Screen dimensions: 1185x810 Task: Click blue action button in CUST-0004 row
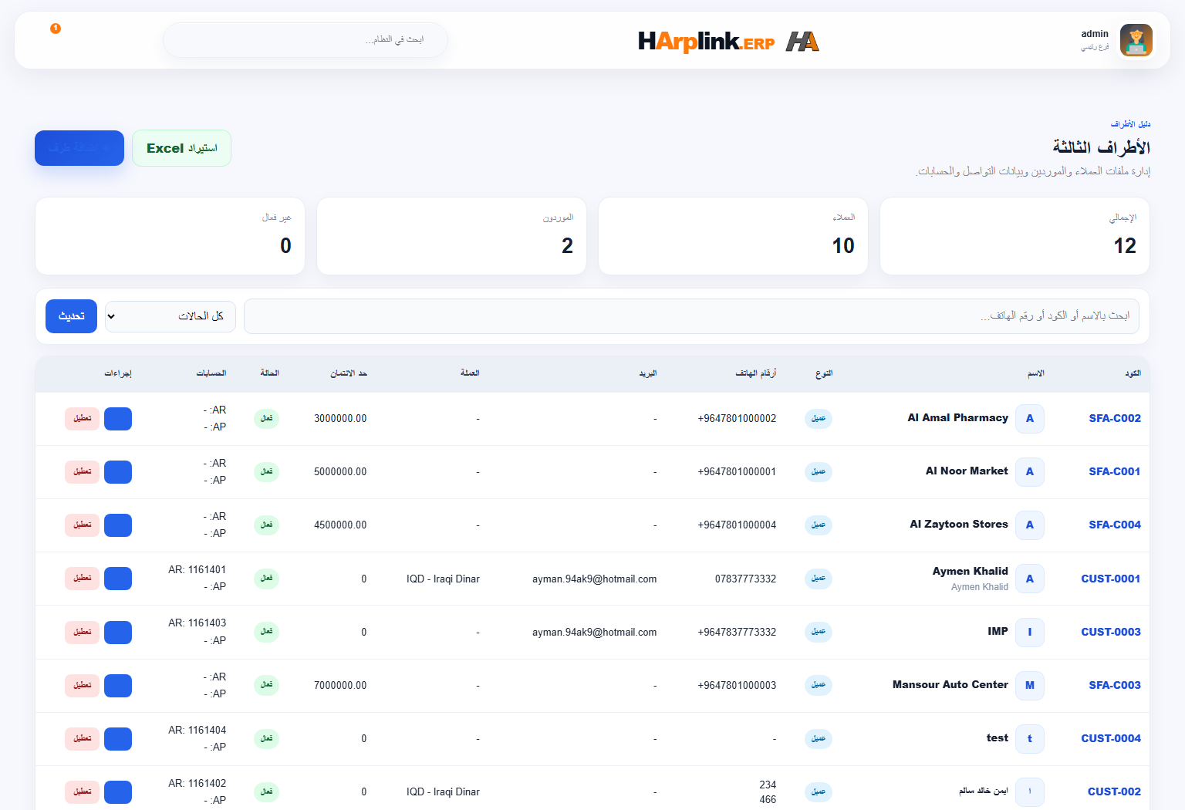coord(118,739)
